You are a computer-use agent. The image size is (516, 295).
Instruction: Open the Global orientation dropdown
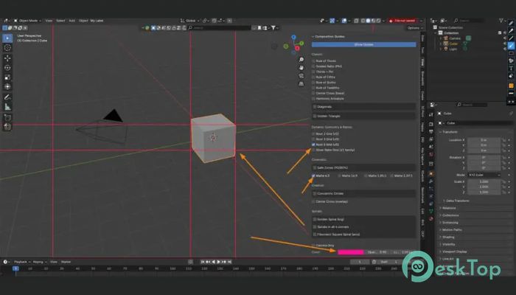[x=189, y=21]
